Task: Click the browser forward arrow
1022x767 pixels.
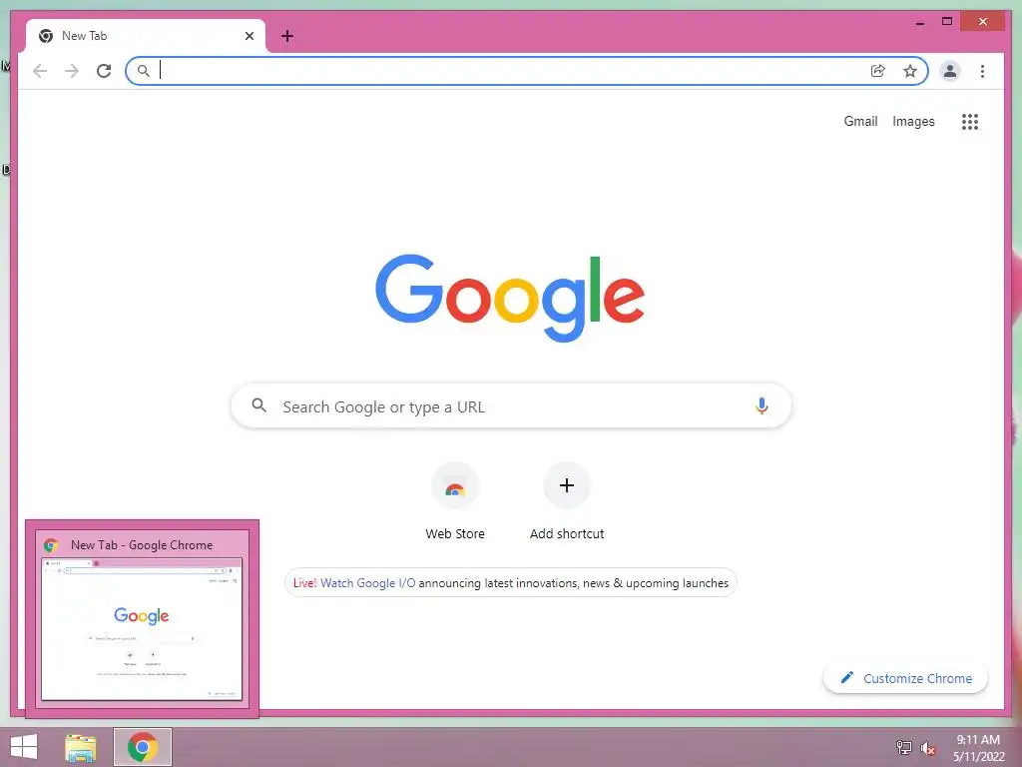Action: click(72, 71)
